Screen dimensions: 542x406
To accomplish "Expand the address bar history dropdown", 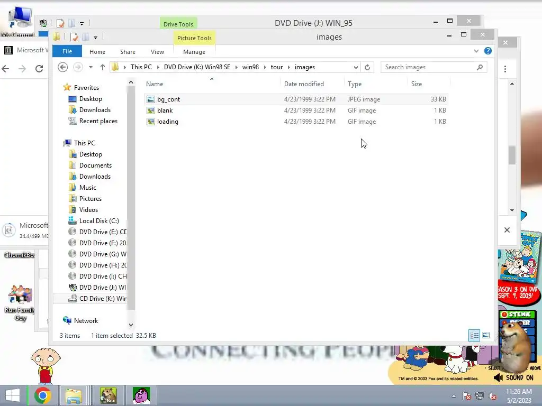I will click(x=356, y=67).
